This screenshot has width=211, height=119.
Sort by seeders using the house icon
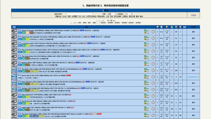pos(172,27)
